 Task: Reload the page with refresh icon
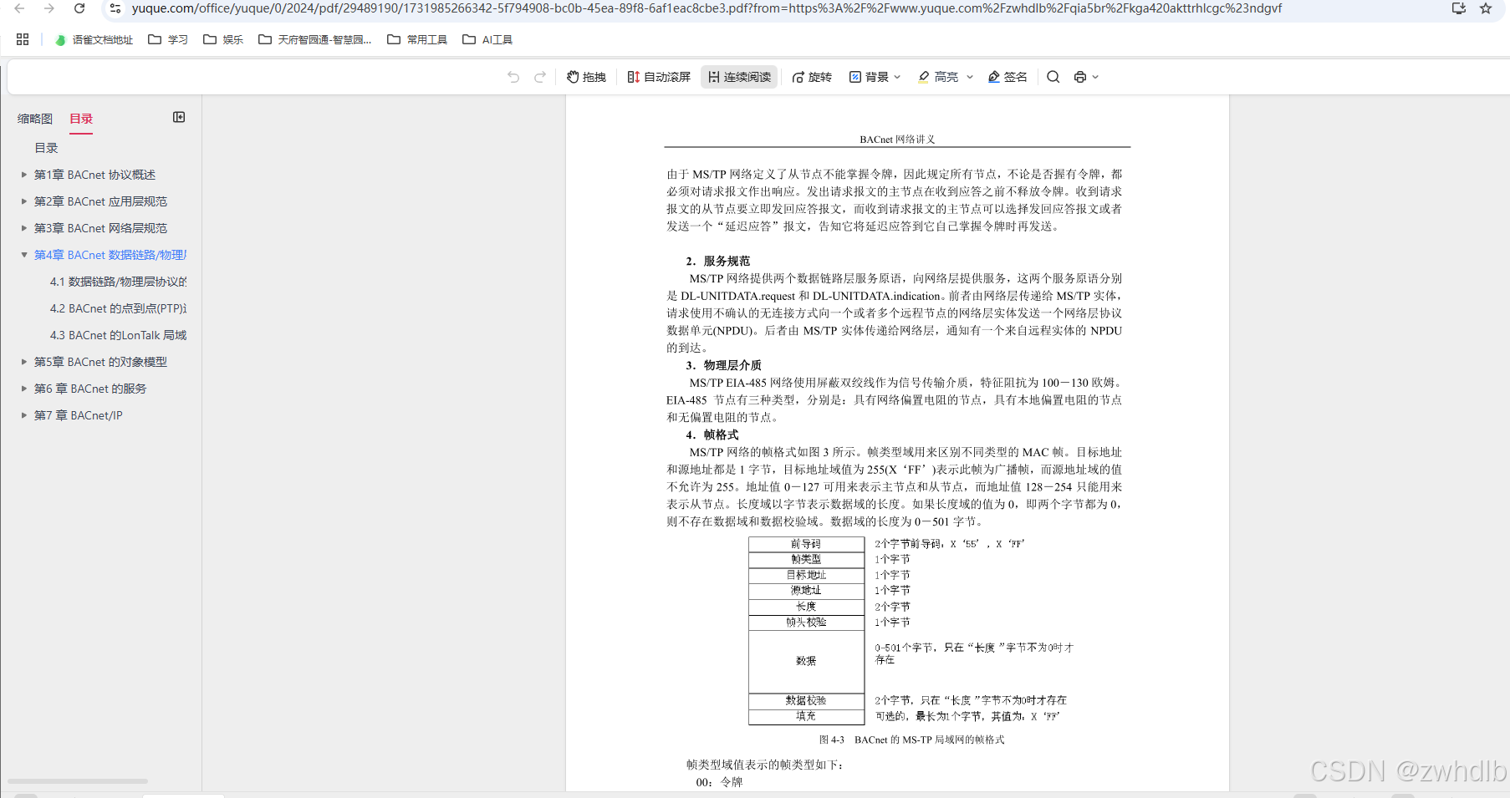tap(79, 8)
